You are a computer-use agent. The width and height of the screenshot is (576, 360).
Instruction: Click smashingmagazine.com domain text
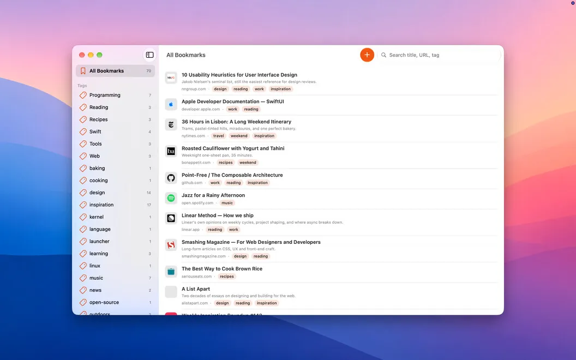[203, 256]
